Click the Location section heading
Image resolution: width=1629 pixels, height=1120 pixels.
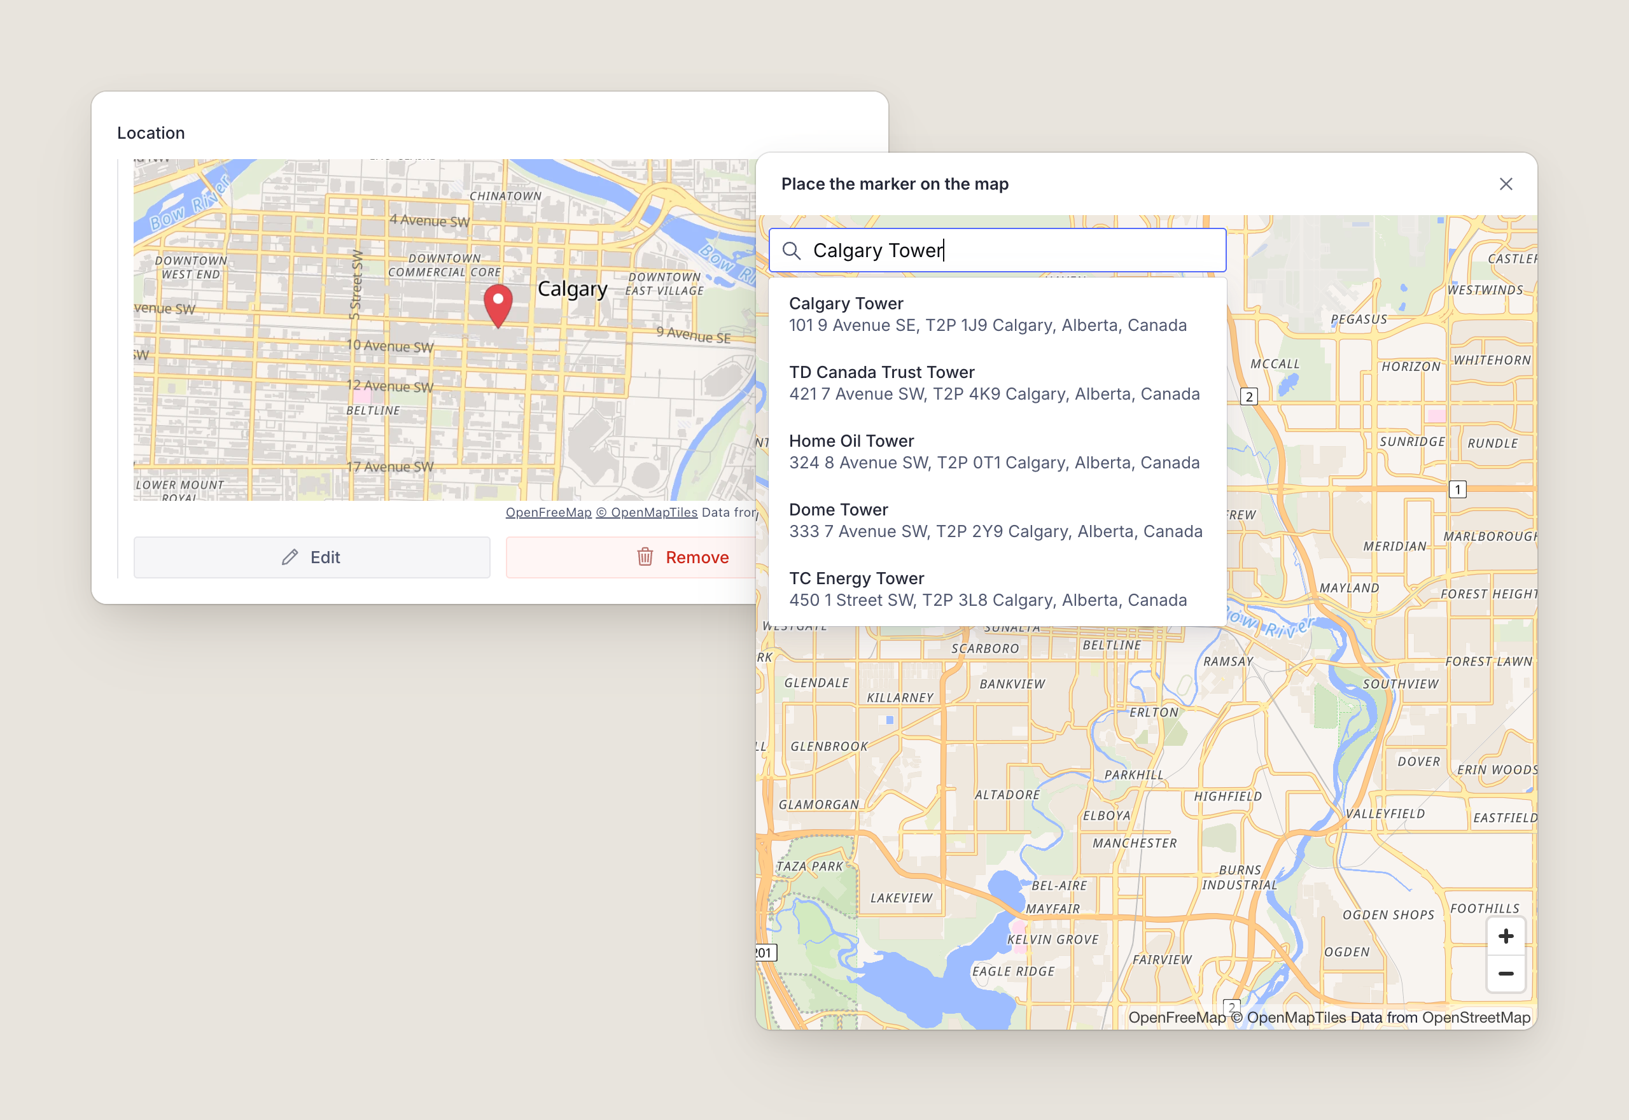151,132
